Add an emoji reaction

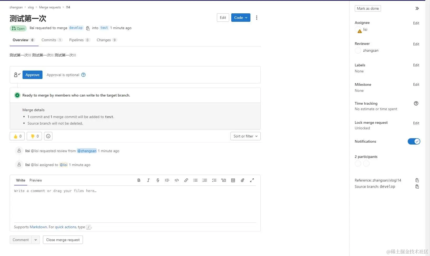tap(48, 136)
